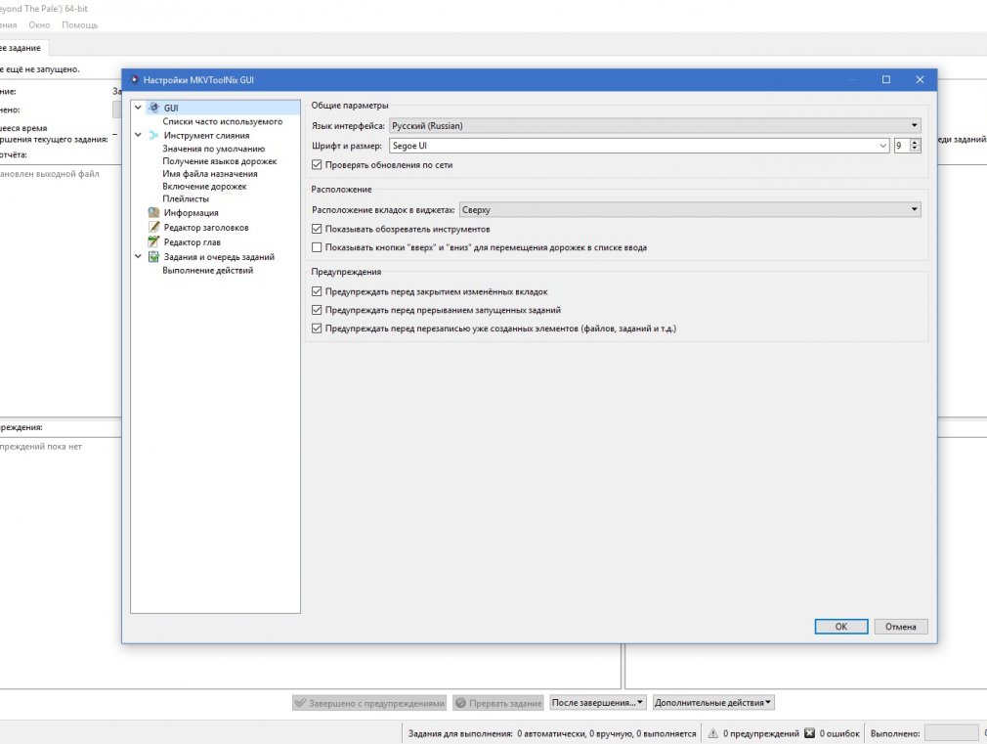Image resolution: width=987 pixels, height=744 pixels.
Task: Open the Язык интерфейса dropdown
Action: click(655, 125)
